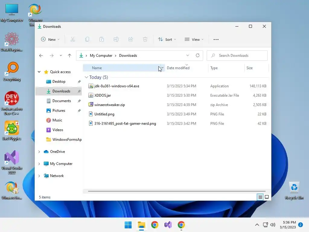The image size is (309, 232).
Task: Click the Paste clipboard icon
Action: 102,40
